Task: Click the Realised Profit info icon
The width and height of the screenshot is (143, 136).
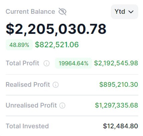Action: (x=56, y=85)
